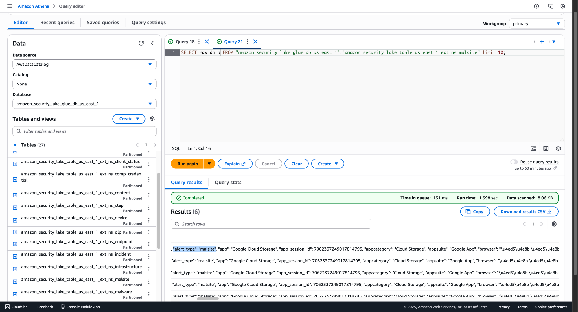Open the hamburger navigation menu
The width and height of the screenshot is (578, 312).
(x=10, y=6)
